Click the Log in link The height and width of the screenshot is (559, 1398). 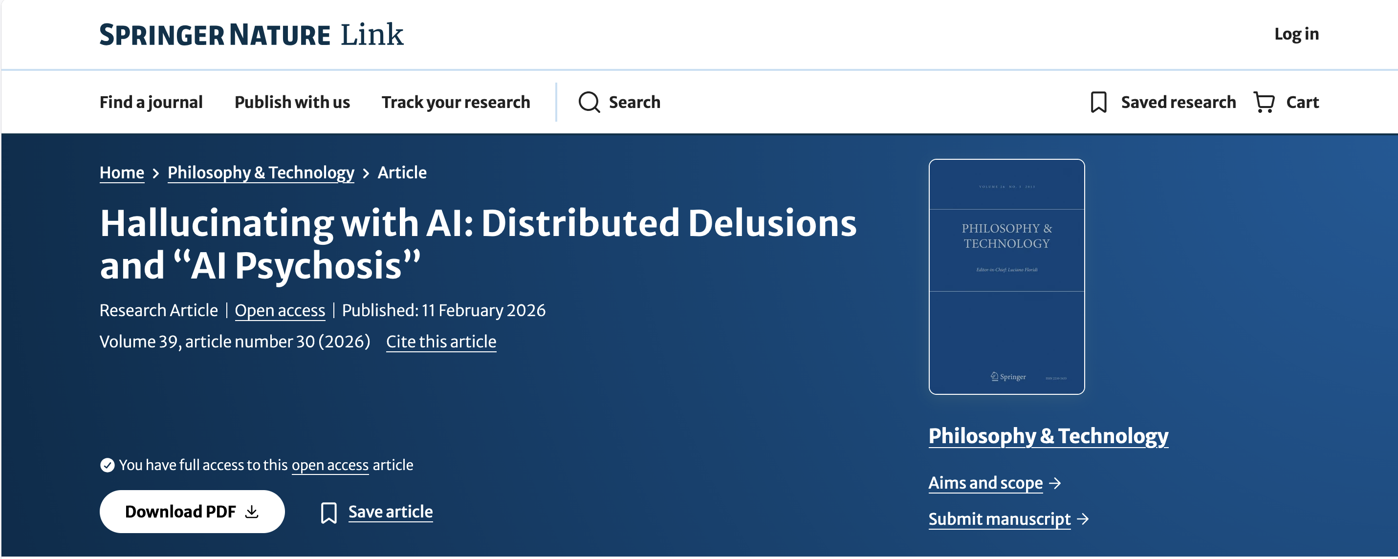click(x=1296, y=34)
